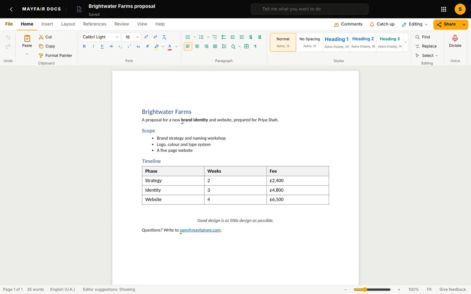
Task: Open the Comments pane
Action: point(348,24)
